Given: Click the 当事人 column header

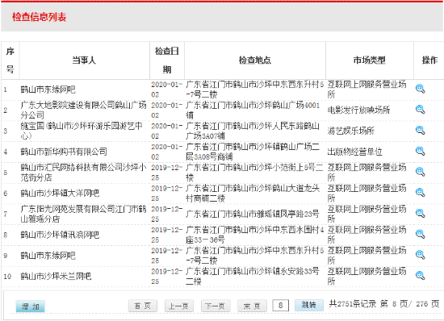Looking at the screenshot, I should 85,60.
